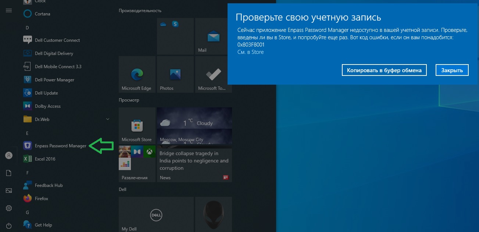Click Копировать в буфер обмена button
The image size is (479, 232).
coord(384,70)
